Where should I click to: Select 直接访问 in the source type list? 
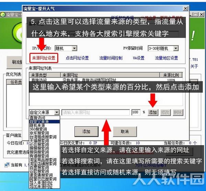45,118
